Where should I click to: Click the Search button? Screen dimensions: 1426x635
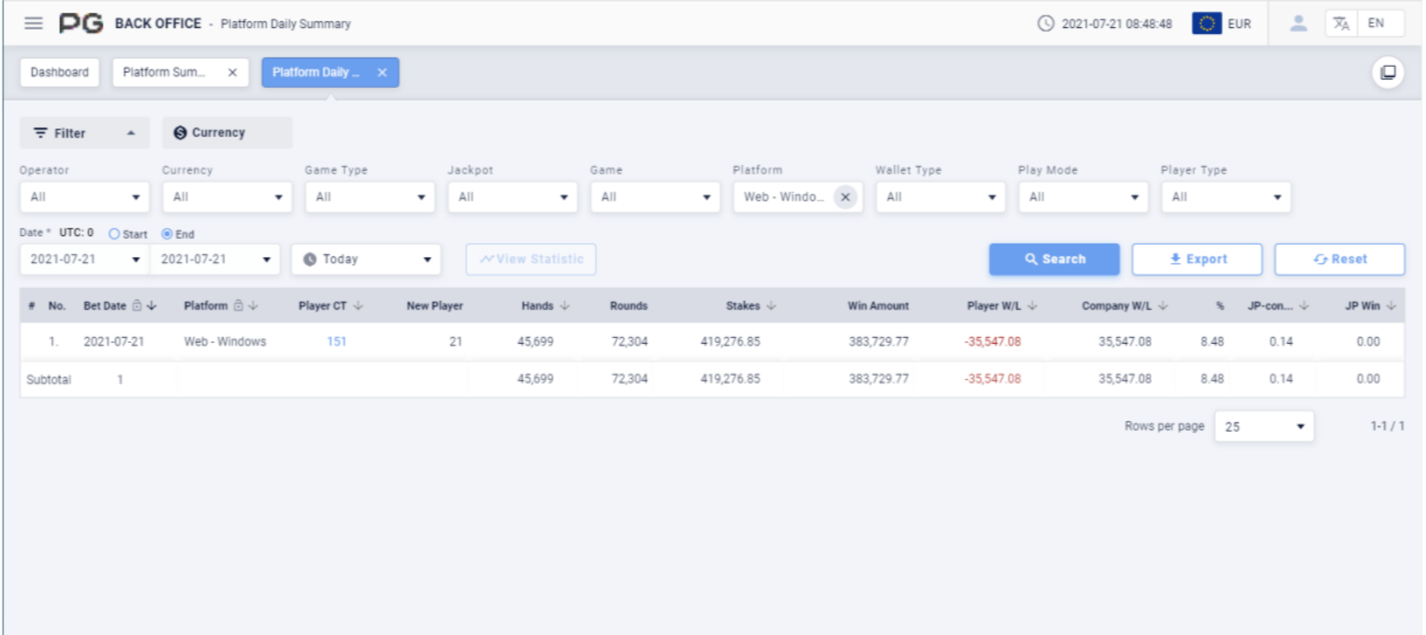(1054, 259)
